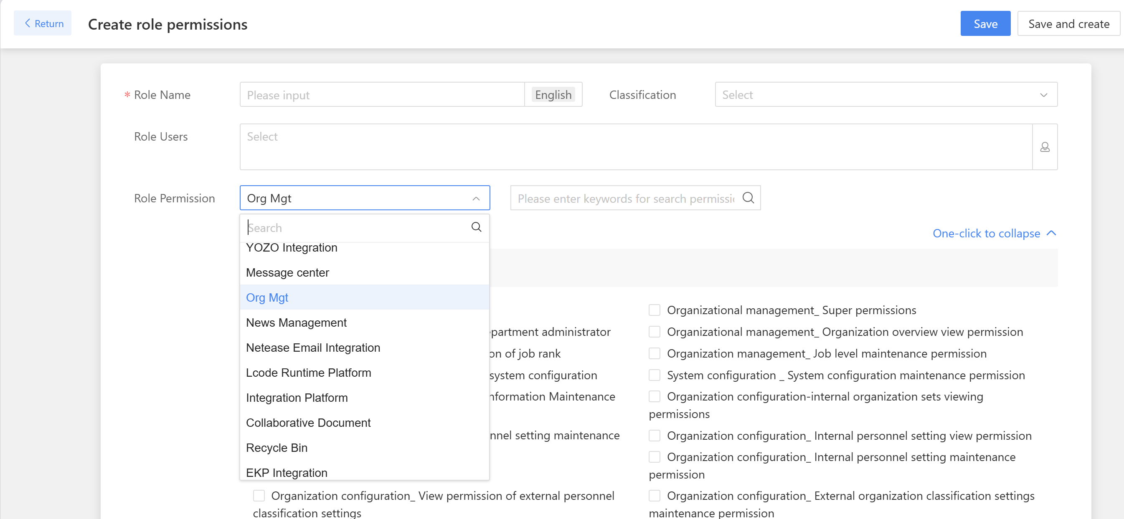Click the blue Save button

coord(985,23)
